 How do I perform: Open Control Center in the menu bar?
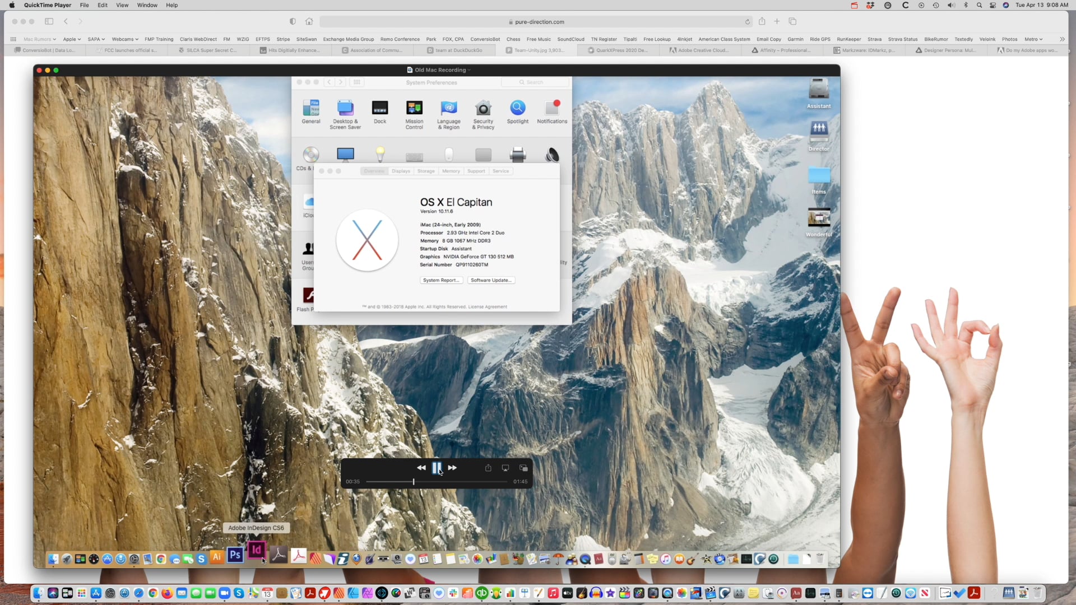pyautogui.click(x=992, y=5)
